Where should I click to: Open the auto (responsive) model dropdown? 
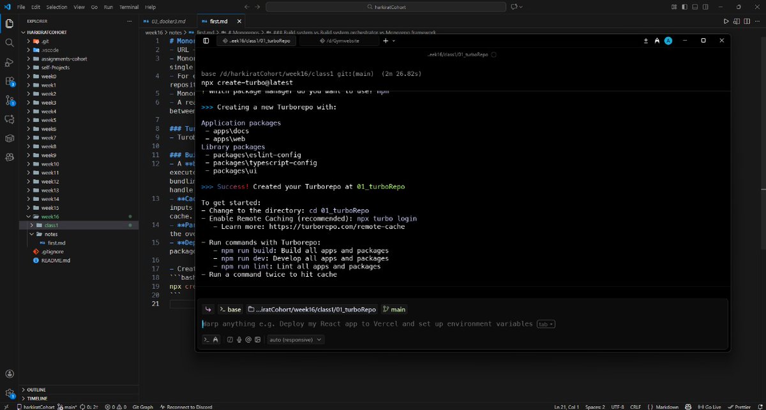coord(296,340)
